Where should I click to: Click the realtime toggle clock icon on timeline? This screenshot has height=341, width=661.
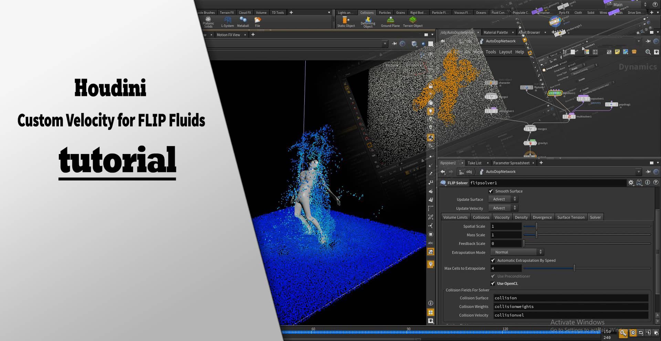[633, 333]
